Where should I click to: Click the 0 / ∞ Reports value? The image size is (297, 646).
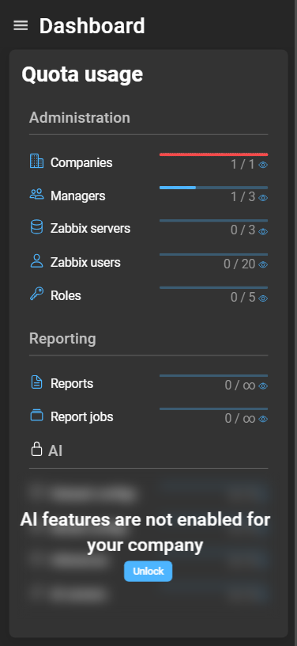coord(240,386)
